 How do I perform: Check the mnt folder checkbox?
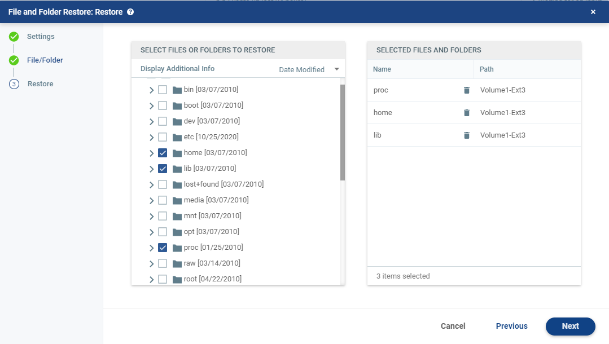tap(163, 216)
